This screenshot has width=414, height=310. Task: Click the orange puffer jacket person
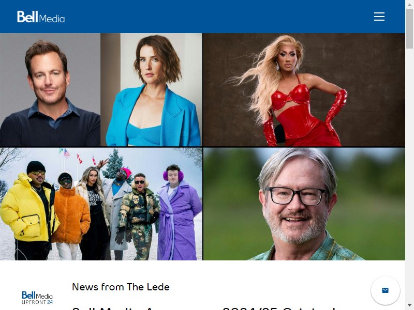(x=70, y=216)
